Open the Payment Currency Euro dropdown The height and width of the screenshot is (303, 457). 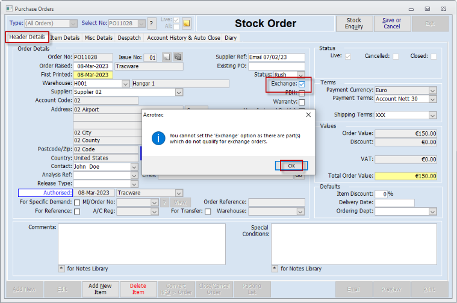click(x=432, y=90)
